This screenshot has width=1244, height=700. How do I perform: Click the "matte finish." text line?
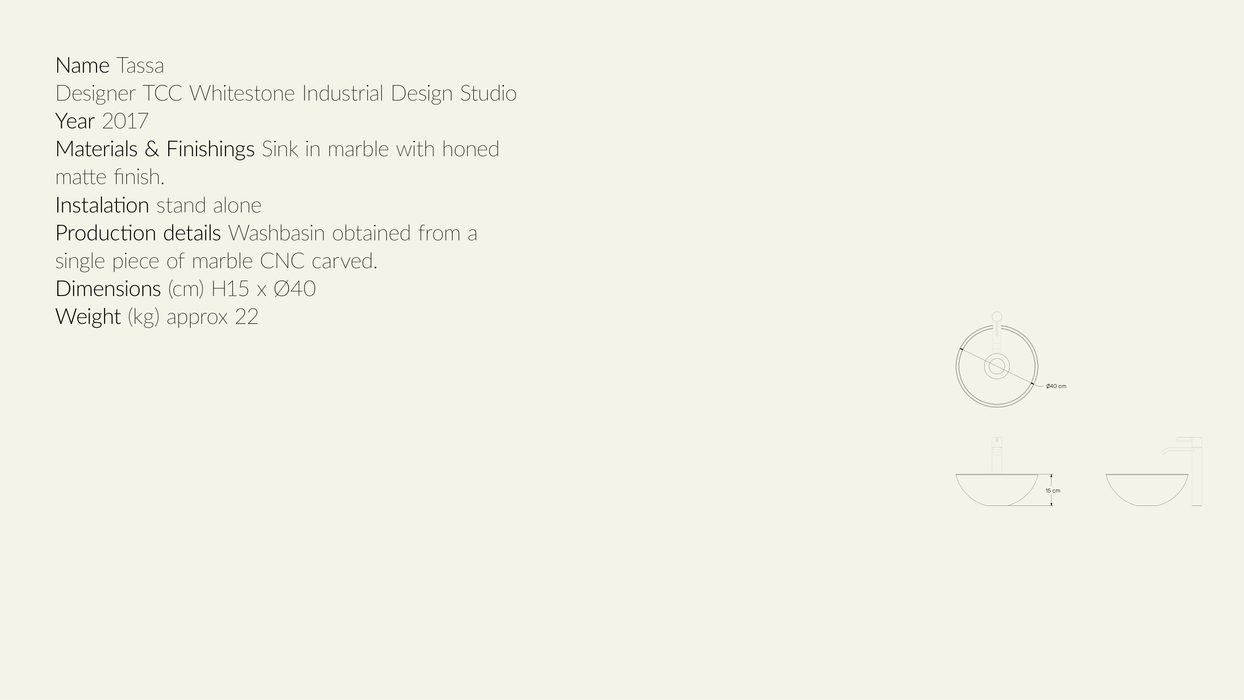click(109, 177)
